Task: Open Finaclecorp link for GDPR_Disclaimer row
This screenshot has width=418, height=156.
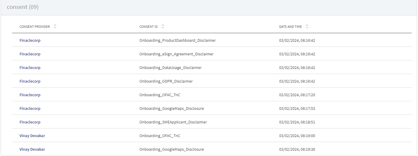Action: coord(30,81)
